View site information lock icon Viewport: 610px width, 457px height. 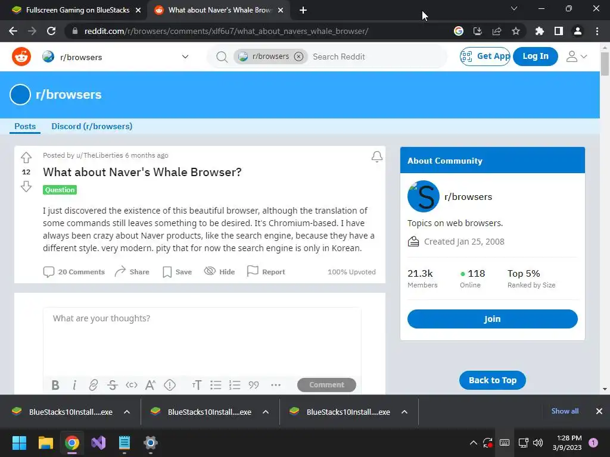(75, 31)
